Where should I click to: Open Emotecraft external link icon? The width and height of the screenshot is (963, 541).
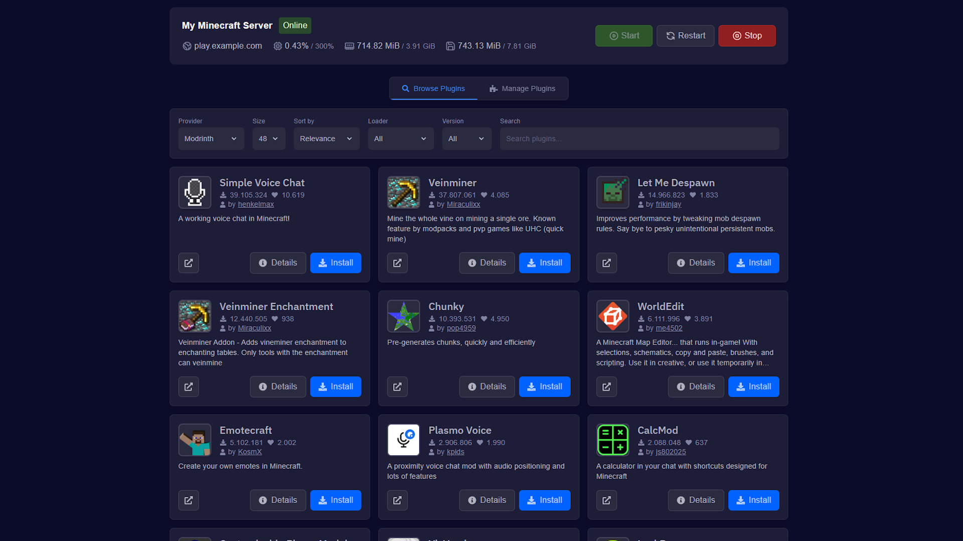click(189, 500)
